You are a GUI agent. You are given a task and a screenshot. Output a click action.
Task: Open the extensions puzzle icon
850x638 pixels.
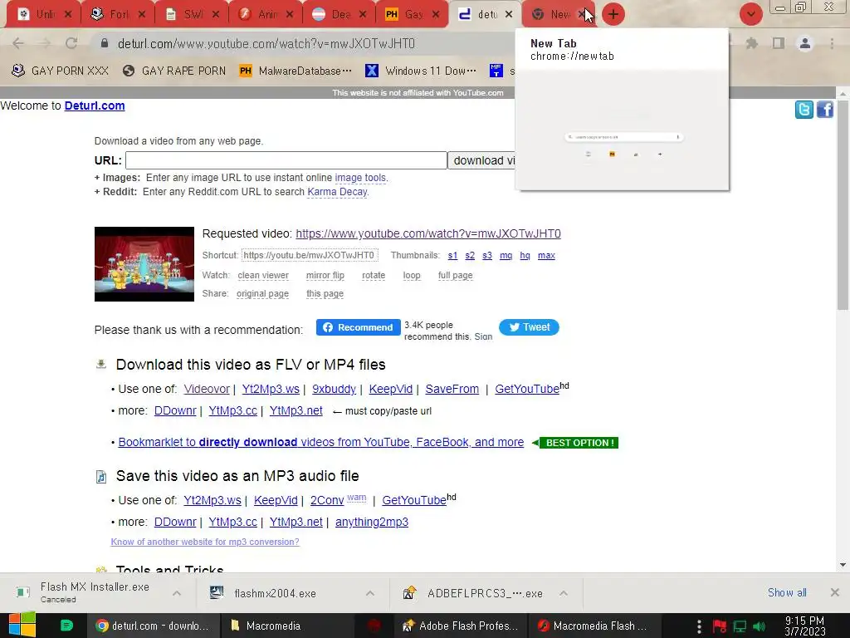[752, 43]
